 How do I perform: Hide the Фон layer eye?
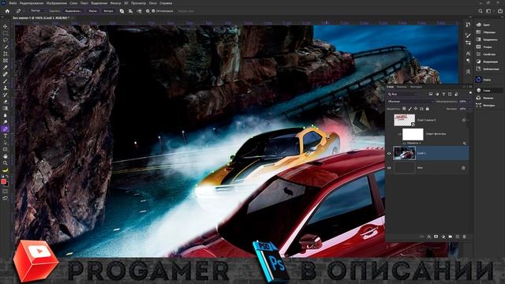point(389,168)
